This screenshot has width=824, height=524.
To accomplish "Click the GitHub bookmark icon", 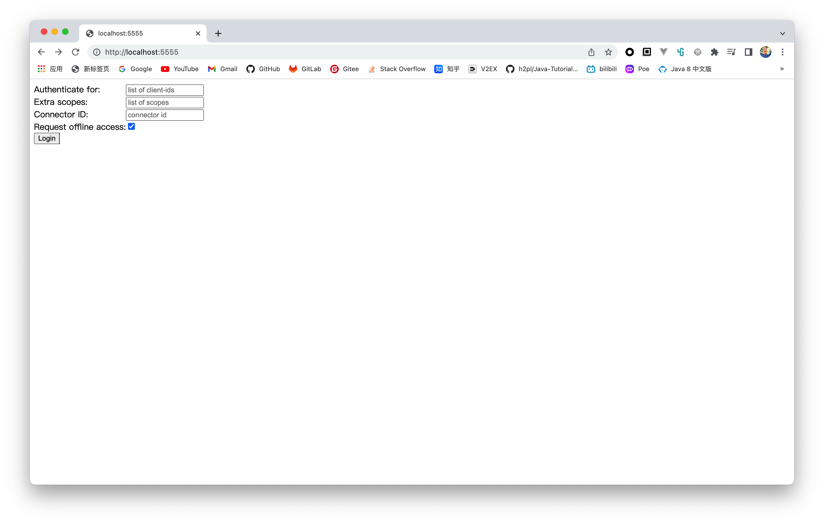I will coord(251,68).
